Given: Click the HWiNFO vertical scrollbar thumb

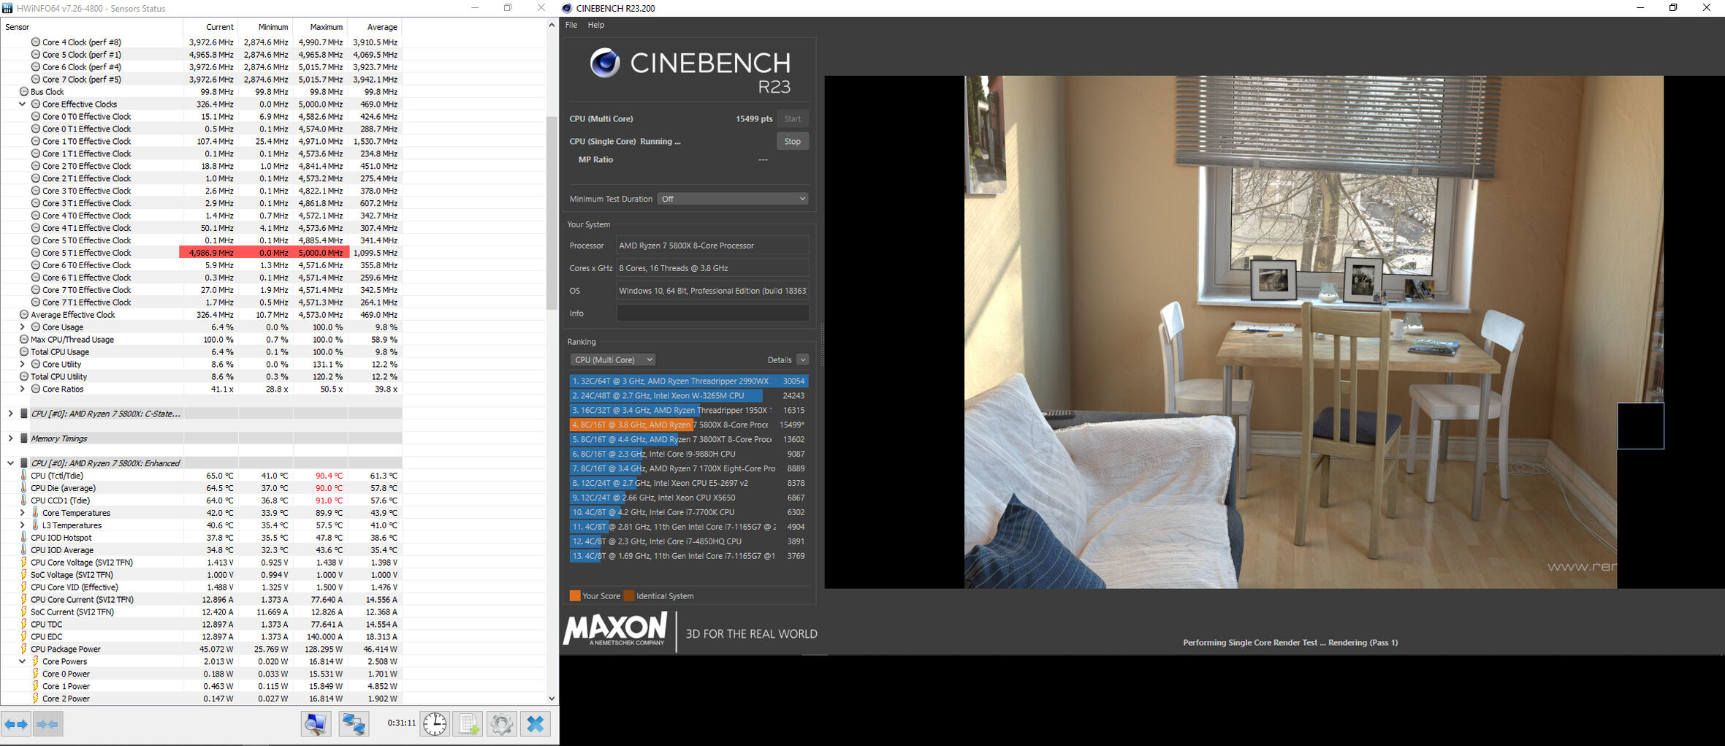Looking at the screenshot, I should [x=552, y=212].
